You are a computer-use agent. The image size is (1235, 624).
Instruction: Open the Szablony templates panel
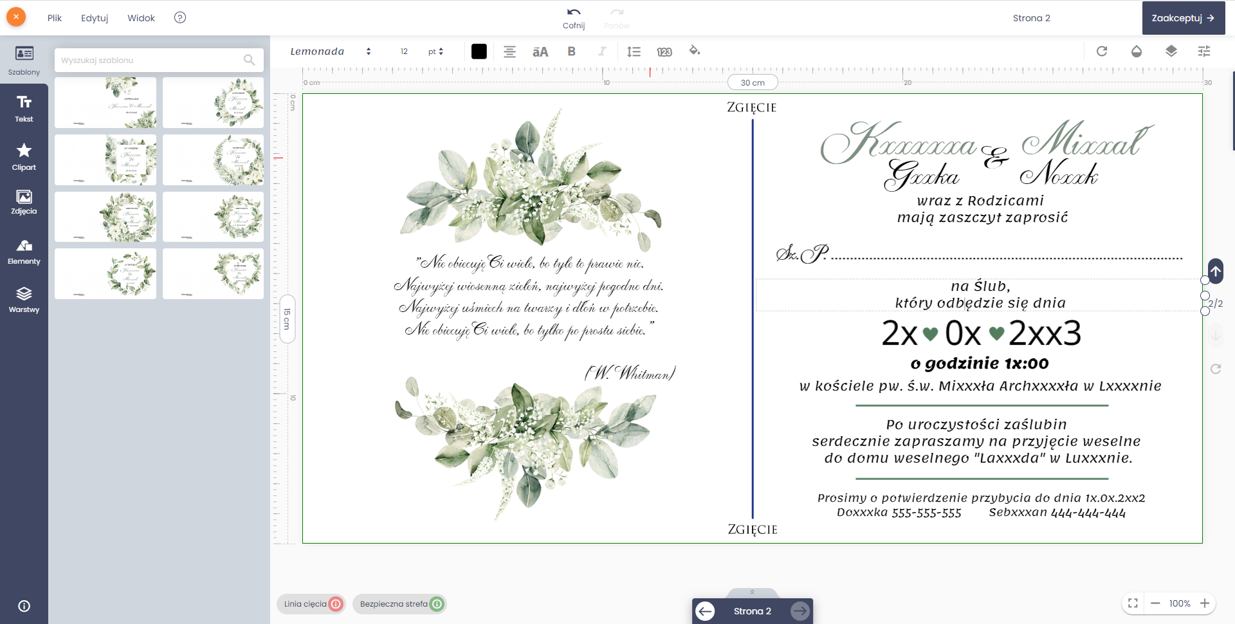[24, 60]
